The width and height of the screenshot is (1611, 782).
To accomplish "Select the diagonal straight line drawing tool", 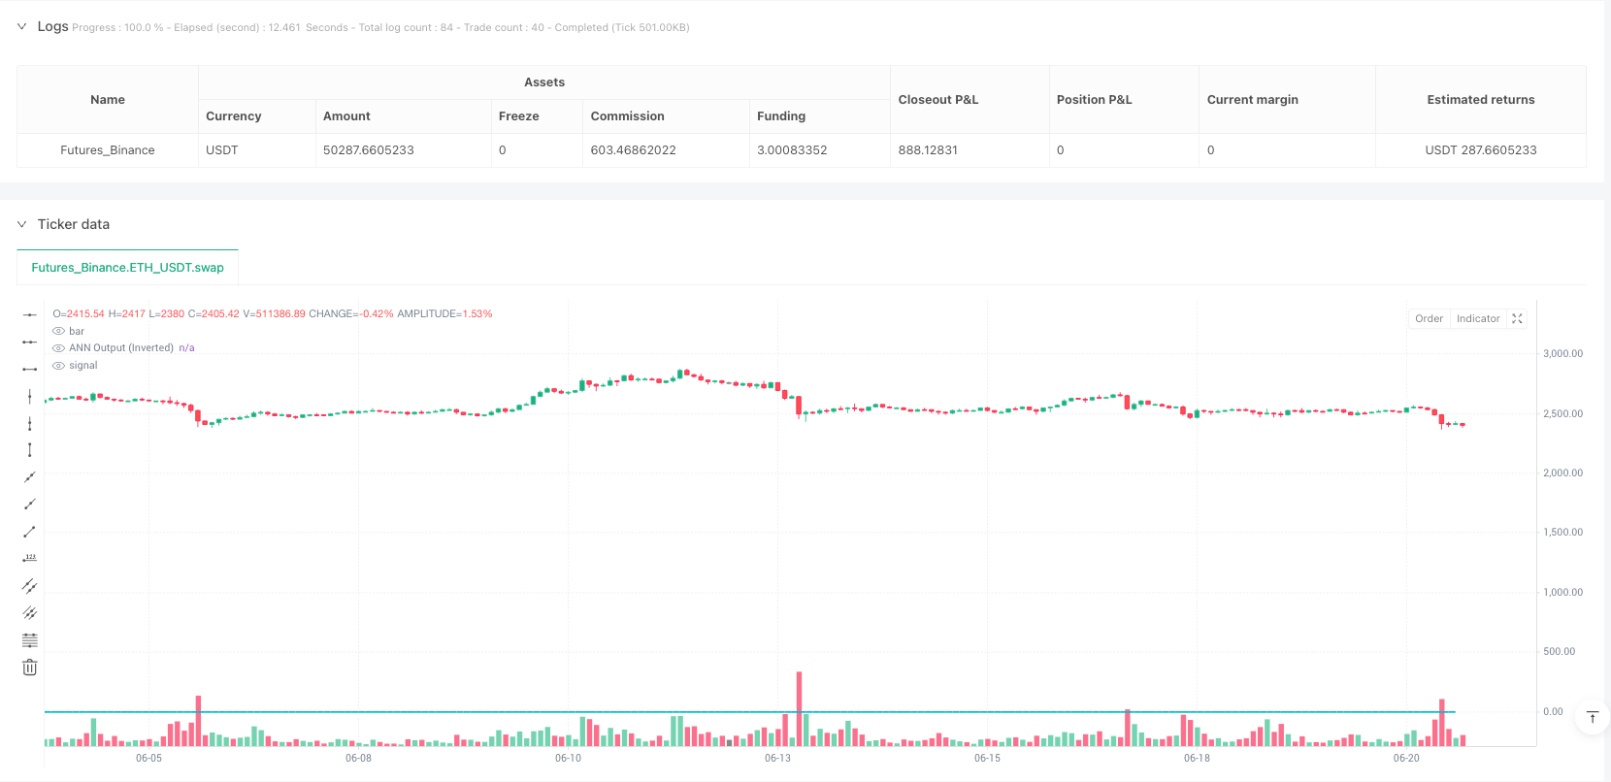I will click(x=30, y=477).
